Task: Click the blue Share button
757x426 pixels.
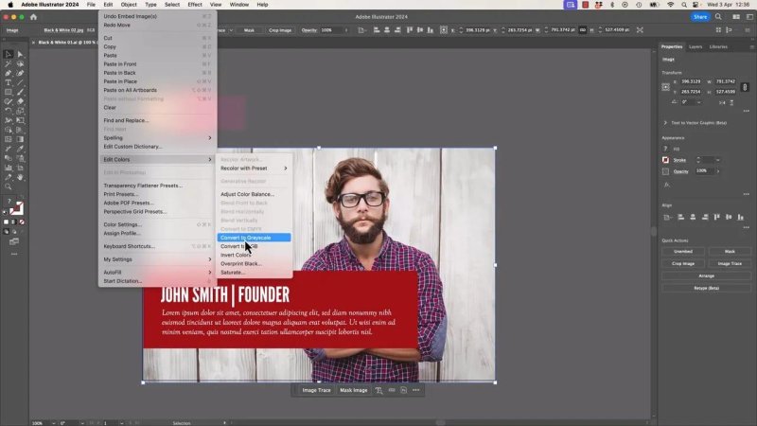Action: pos(700,17)
